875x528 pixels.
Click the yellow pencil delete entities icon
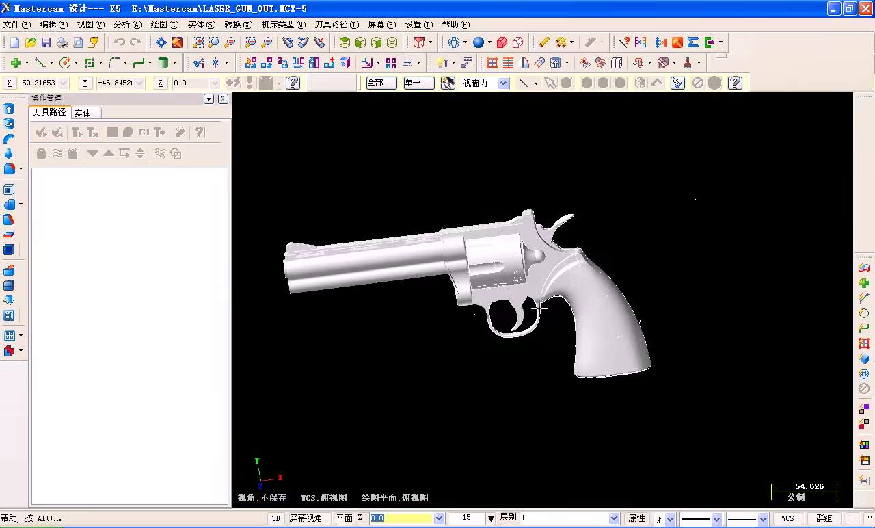coord(544,42)
